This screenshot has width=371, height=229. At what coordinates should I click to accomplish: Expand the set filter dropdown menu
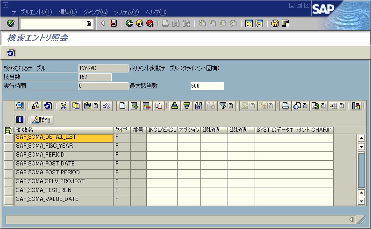point(231,106)
